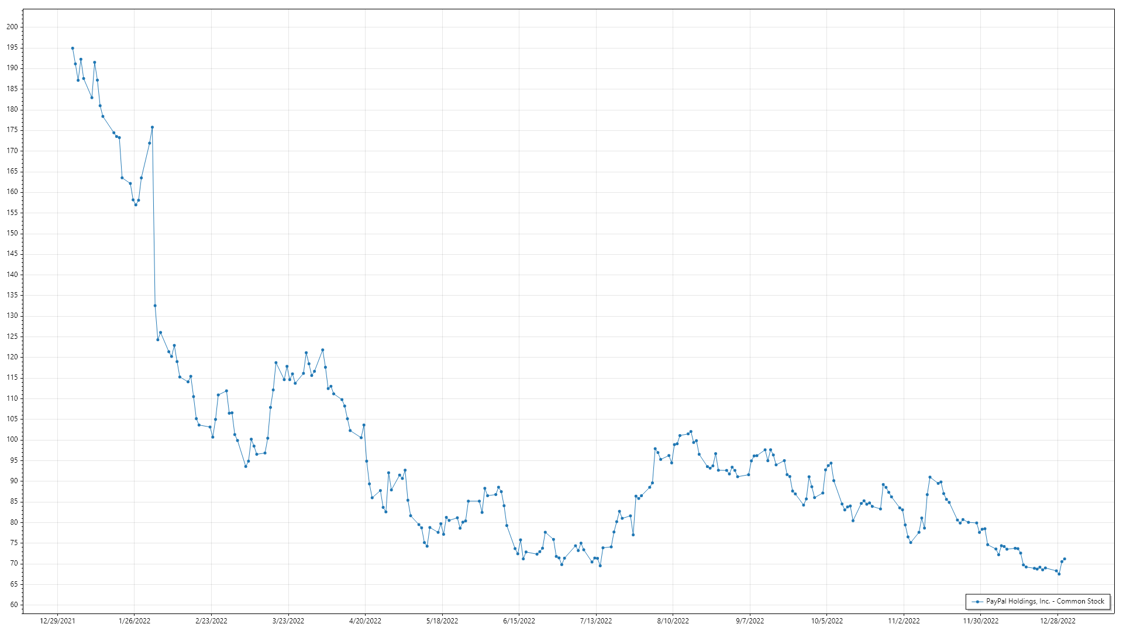This screenshot has width=1123, height=631.
Task: Select the data point near 132 after crash
Action: tap(155, 306)
